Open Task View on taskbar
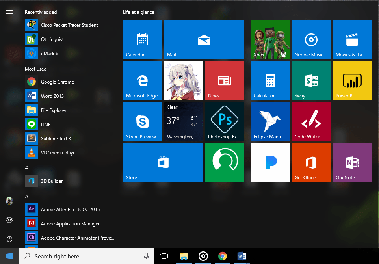Viewport: 379px width, 264px height. 164,256
